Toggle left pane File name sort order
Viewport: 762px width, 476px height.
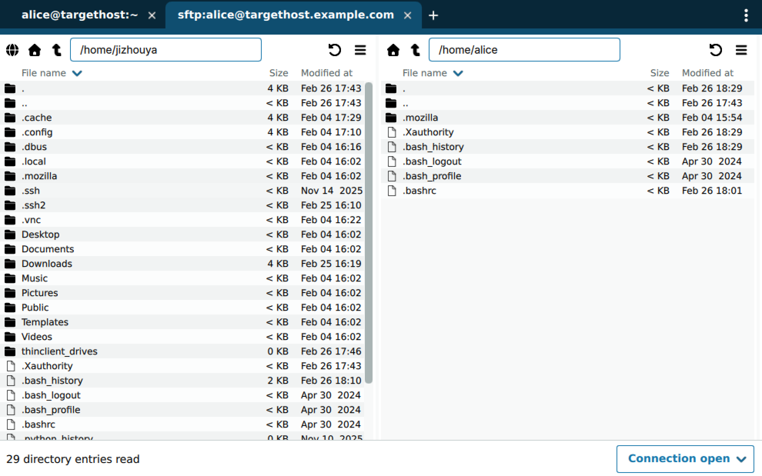(x=52, y=73)
